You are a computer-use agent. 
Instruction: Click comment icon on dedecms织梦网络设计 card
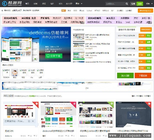[66, 136]
